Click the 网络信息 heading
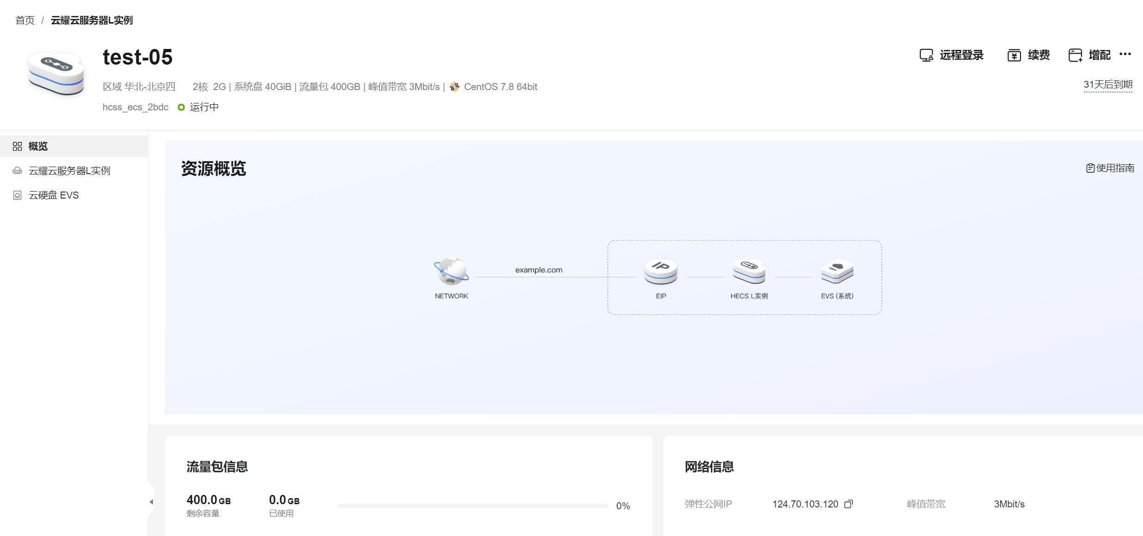The image size is (1143, 536). coord(709,467)
